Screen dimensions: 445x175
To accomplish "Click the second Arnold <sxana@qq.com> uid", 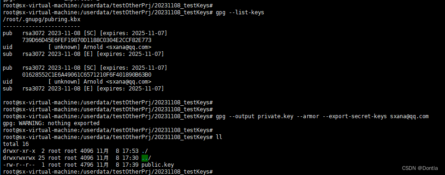I will (x=118, y=82).
